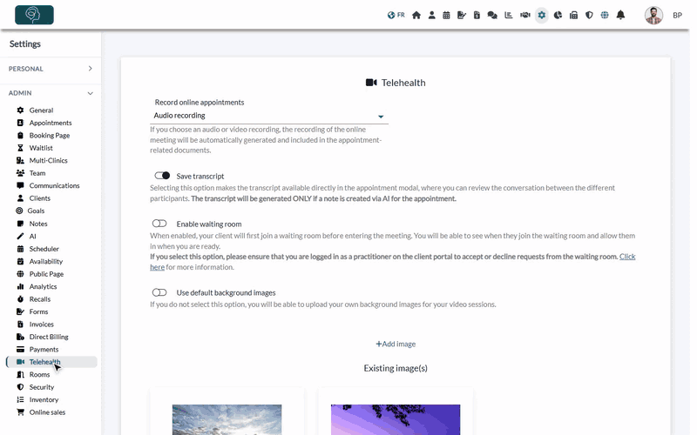Screen dimensions: 697x435
Task: Select Telehealth in admin sidebar
Action: 51,362
